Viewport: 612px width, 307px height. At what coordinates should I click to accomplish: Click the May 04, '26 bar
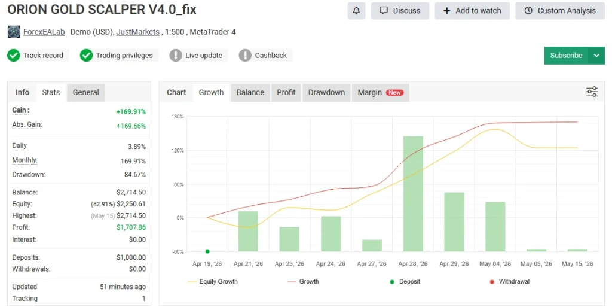click(x=495, y=227)
